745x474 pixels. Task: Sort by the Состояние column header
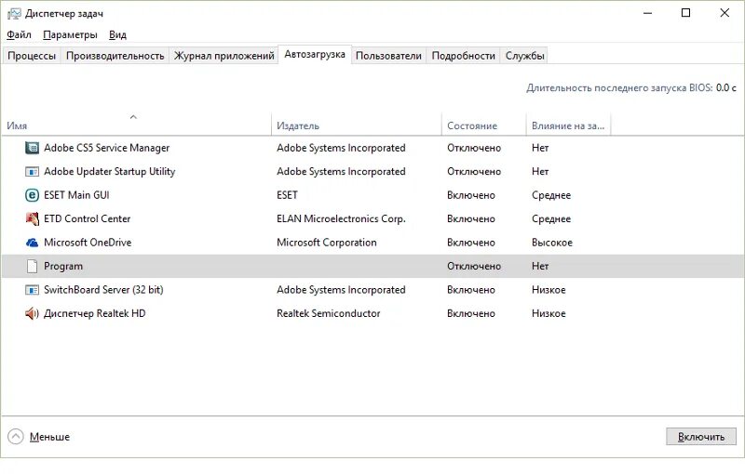tap(472, 125)
